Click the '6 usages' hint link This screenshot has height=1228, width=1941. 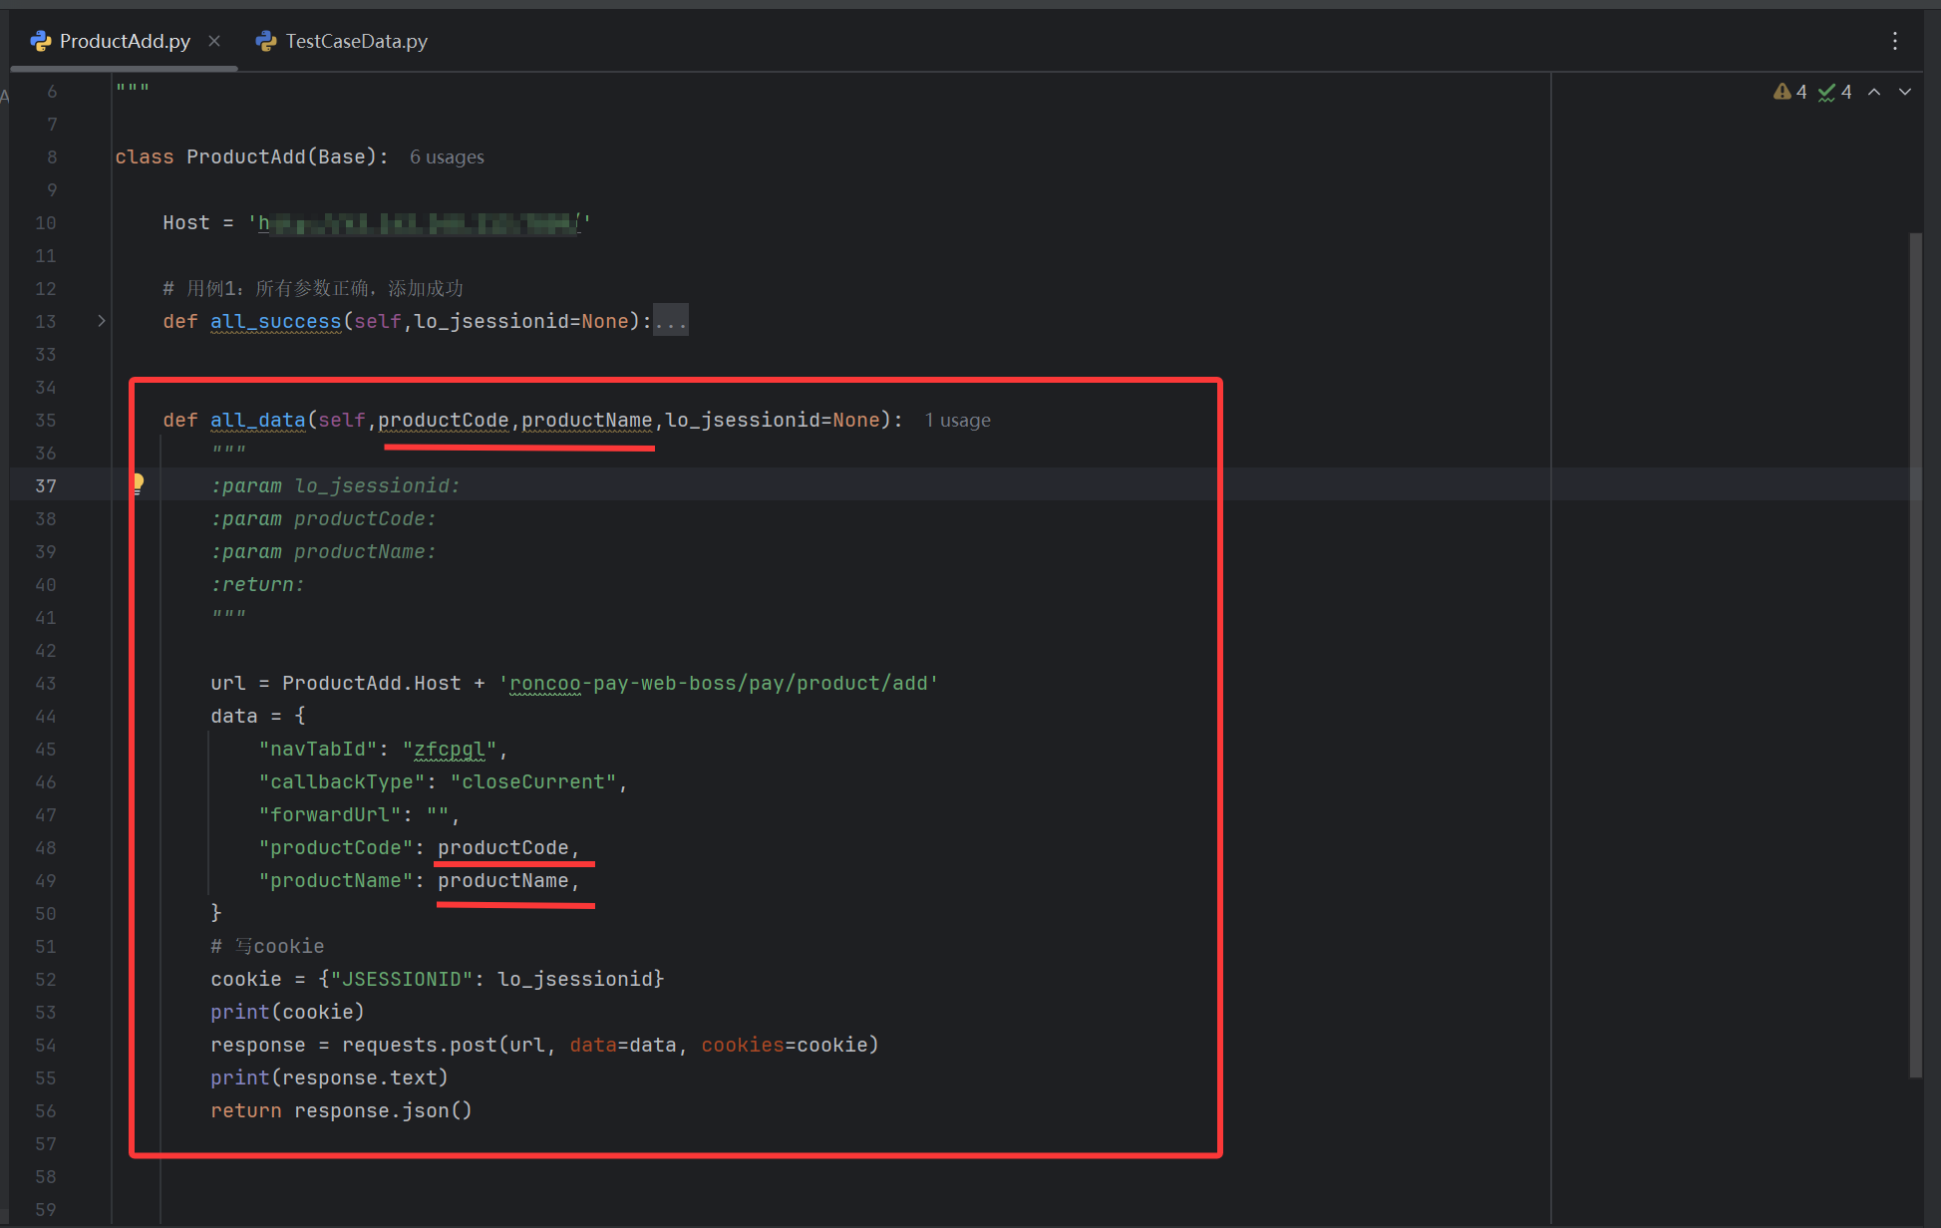pos(447,157)
